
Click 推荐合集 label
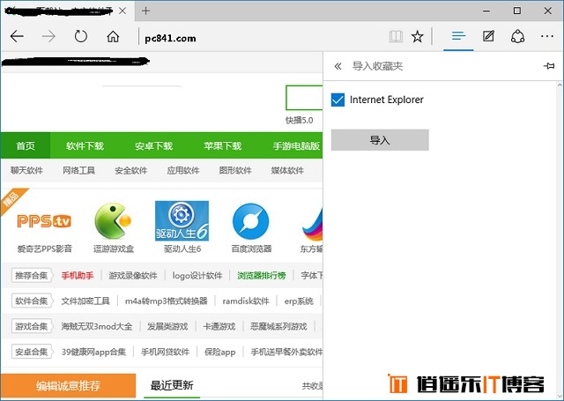[32, 276]
